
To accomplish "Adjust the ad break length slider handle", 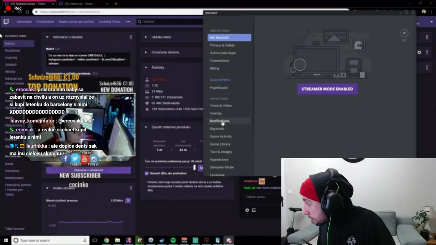I will (194, 167).
